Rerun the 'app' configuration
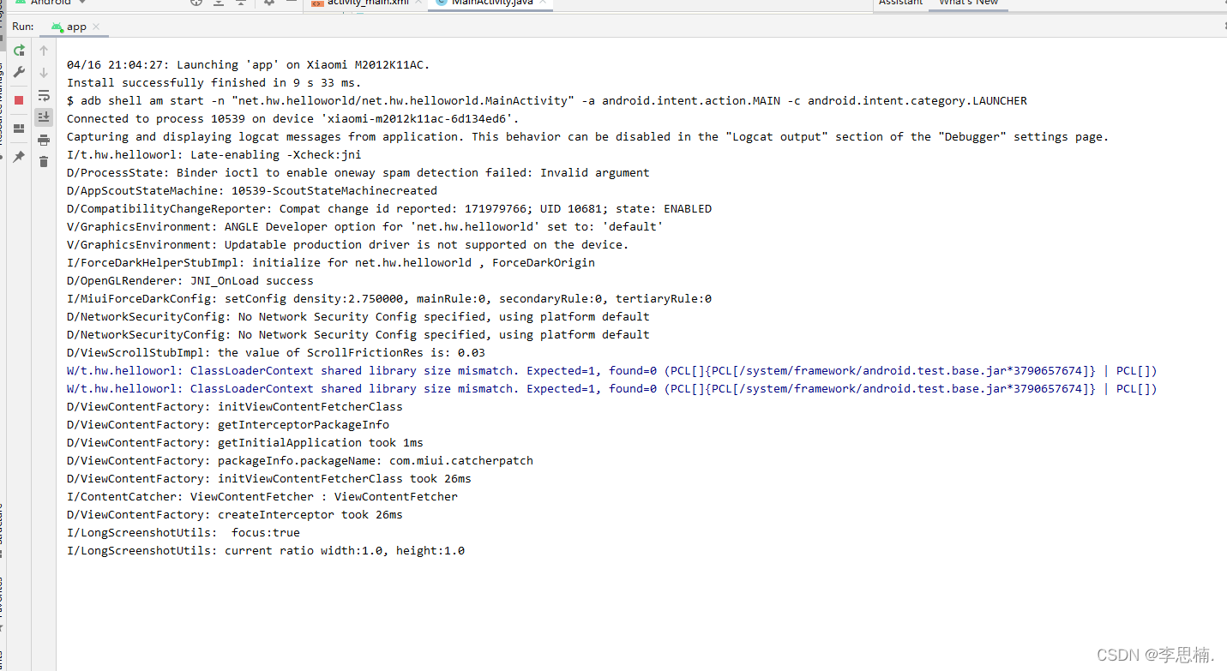Image resolution: width=1227 pixels, height=671 pixels. click(x=19, y=51)
